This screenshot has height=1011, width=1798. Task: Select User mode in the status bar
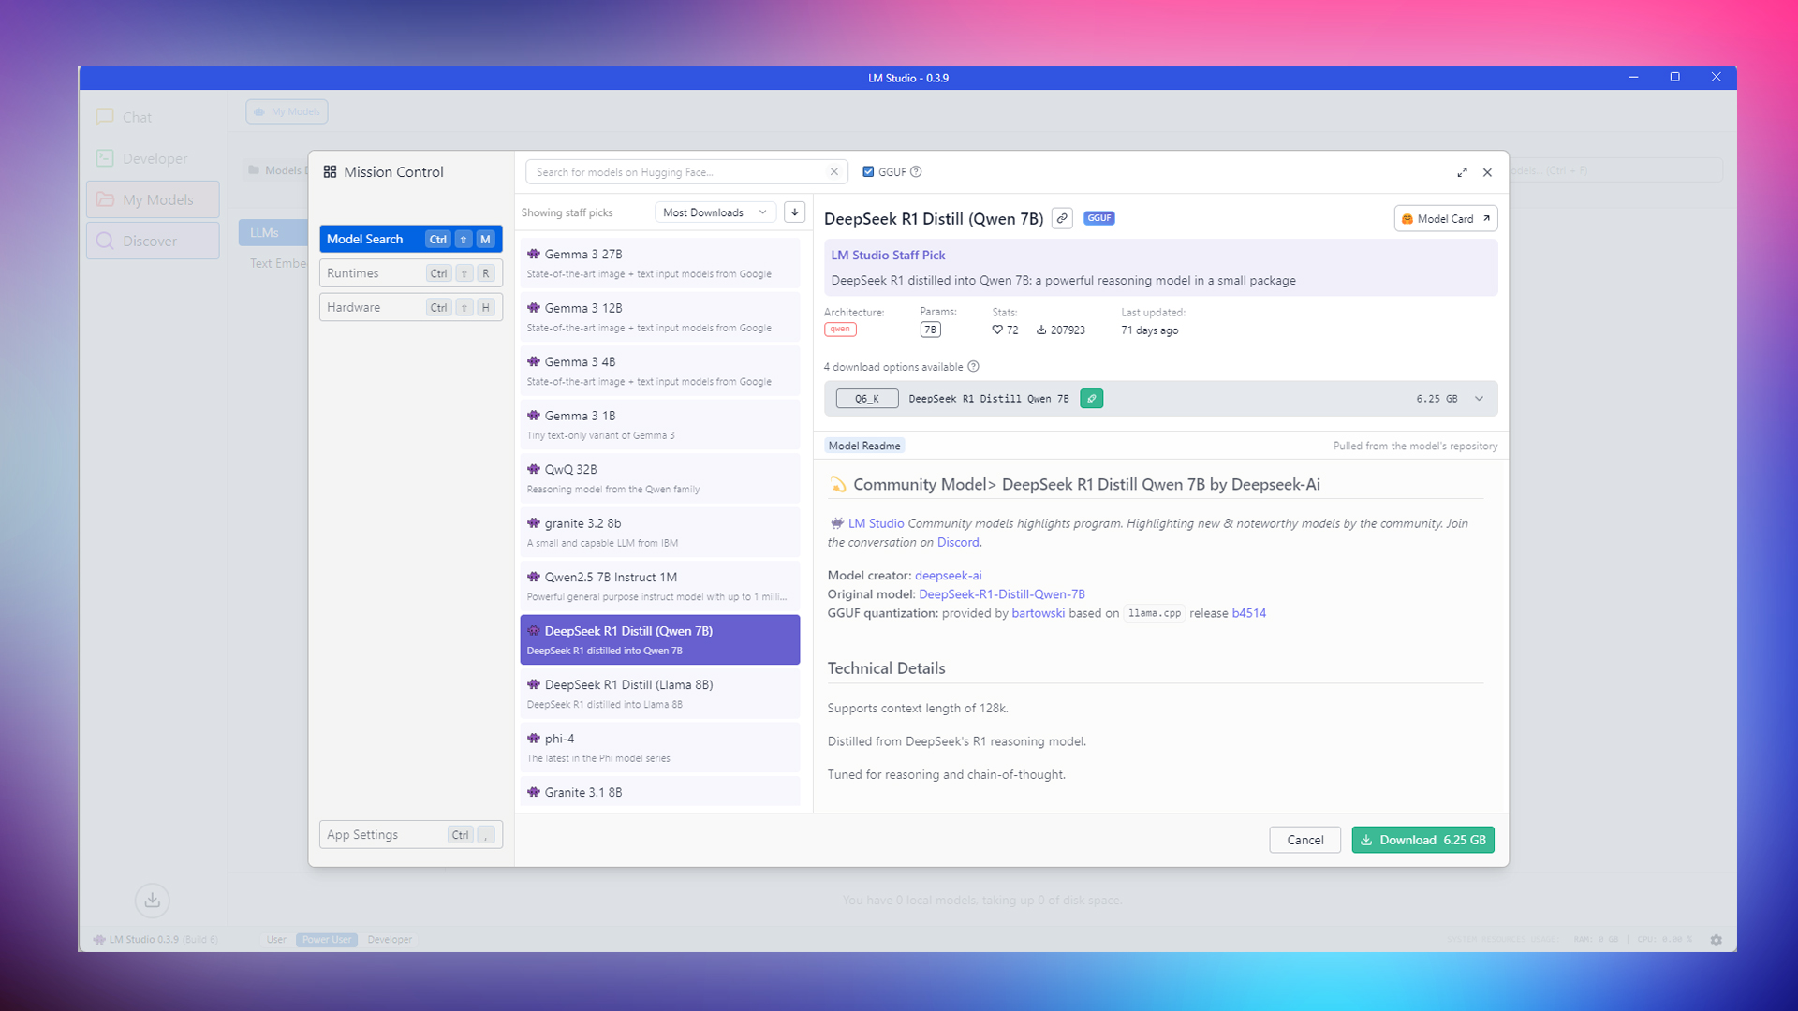(x=276, y=940)
